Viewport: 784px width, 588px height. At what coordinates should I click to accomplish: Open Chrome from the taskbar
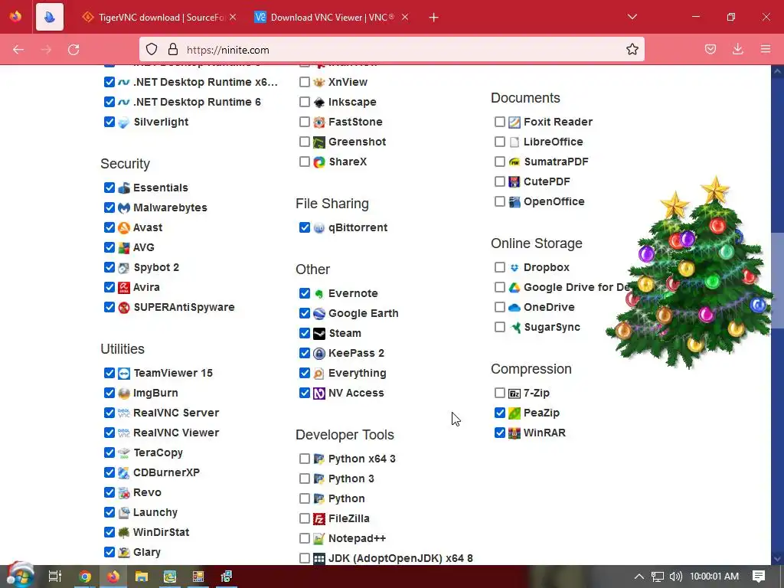coord(85,577)
